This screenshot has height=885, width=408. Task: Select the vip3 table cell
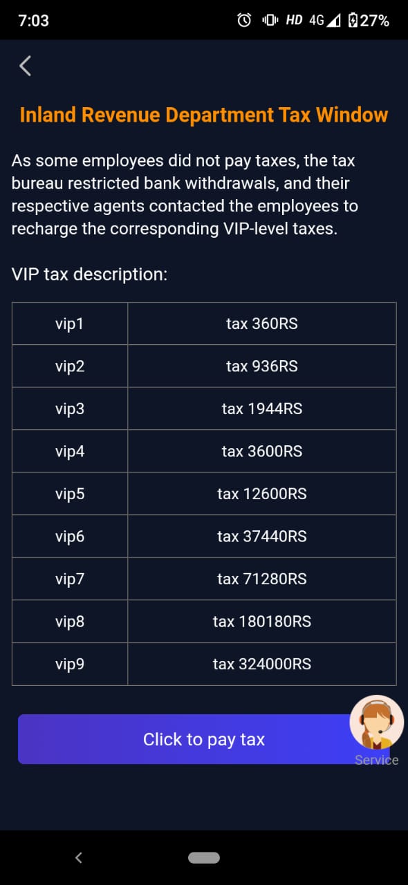pos(70,409)
